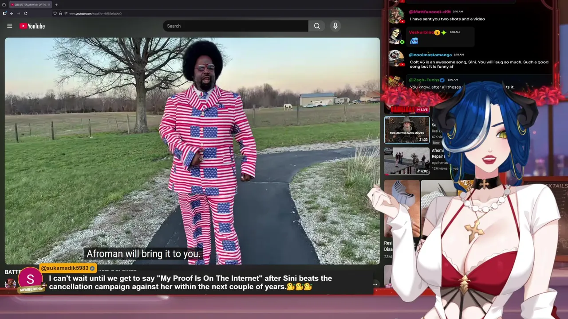The width and height of the screenshot is (568, 319).
Task: Click Veskurbino's skeleton chat avatar
Action: [396, 36]
